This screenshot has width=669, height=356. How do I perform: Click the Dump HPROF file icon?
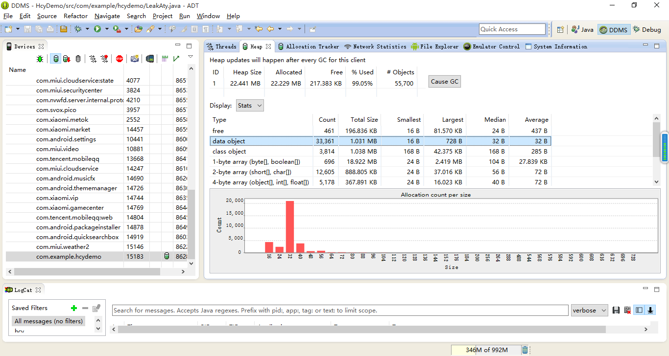pos(66,59)
